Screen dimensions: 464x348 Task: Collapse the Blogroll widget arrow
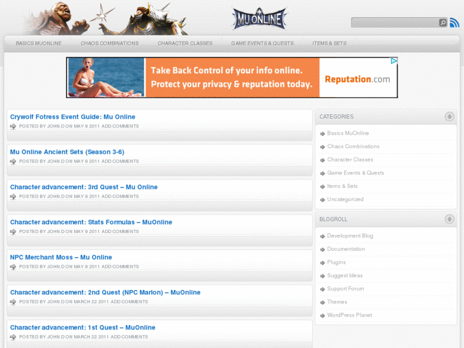(449, 219)
